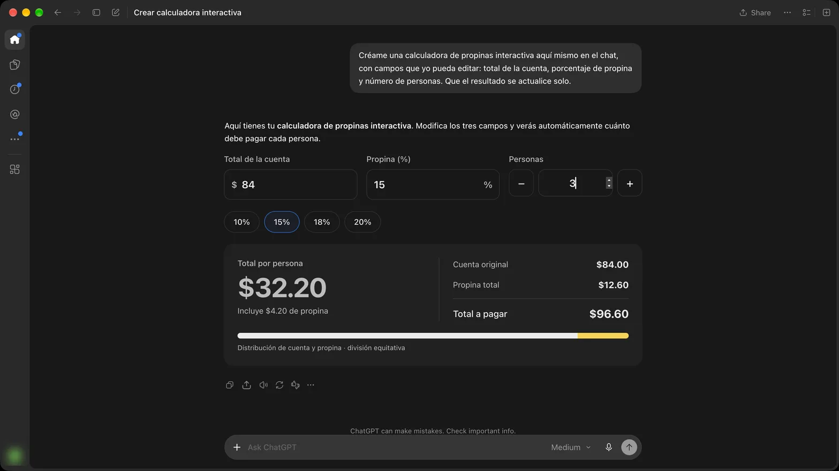Click the bill and tip distribution bar
839x471 pixels.
pyautogui.click(x=433, y=336)
